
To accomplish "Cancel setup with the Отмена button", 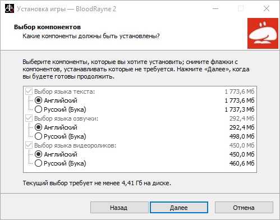I will pos(244,208).
